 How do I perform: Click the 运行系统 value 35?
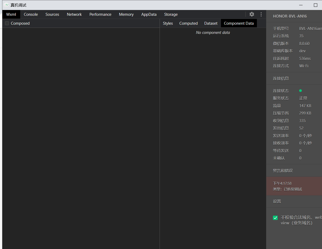301,36
